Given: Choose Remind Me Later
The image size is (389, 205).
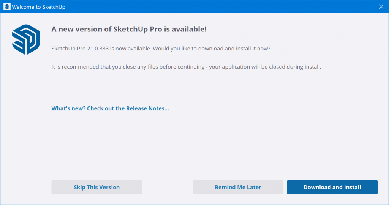Looking at the screenshot, I should (238, 187).
